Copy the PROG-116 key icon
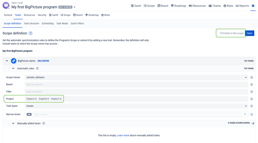 (21, 3)
